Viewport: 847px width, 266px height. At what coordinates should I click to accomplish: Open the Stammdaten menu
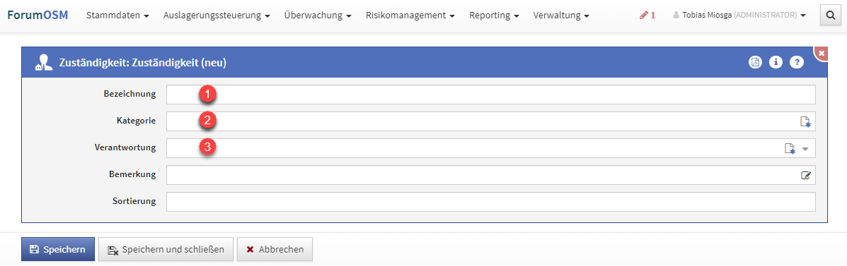[x=117, y=15]
